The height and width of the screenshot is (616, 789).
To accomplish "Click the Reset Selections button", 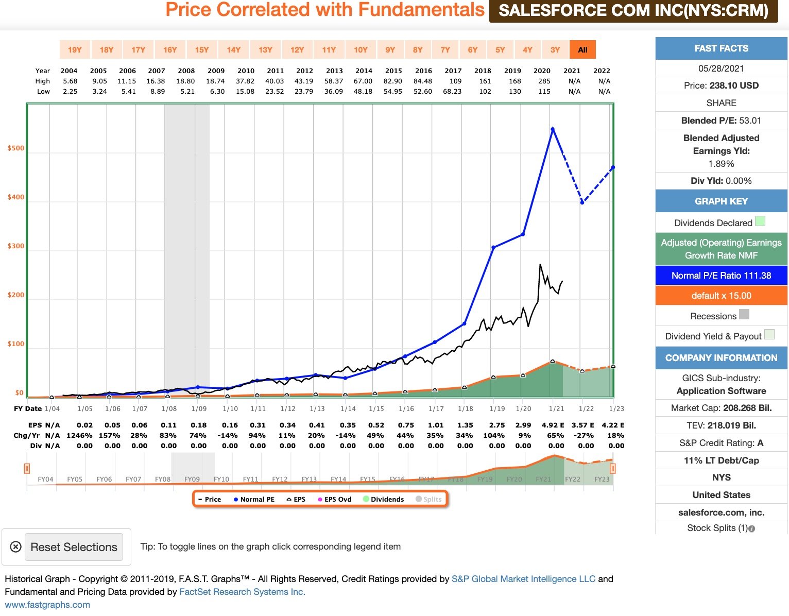I will click(x=74, y=547).
